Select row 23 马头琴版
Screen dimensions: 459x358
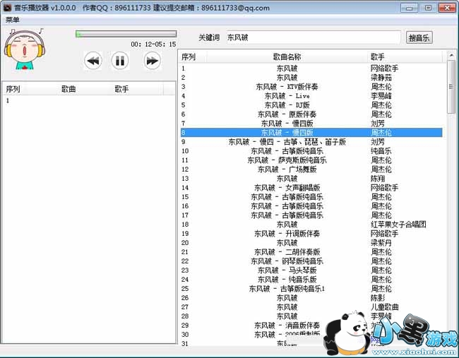[311, 270]
